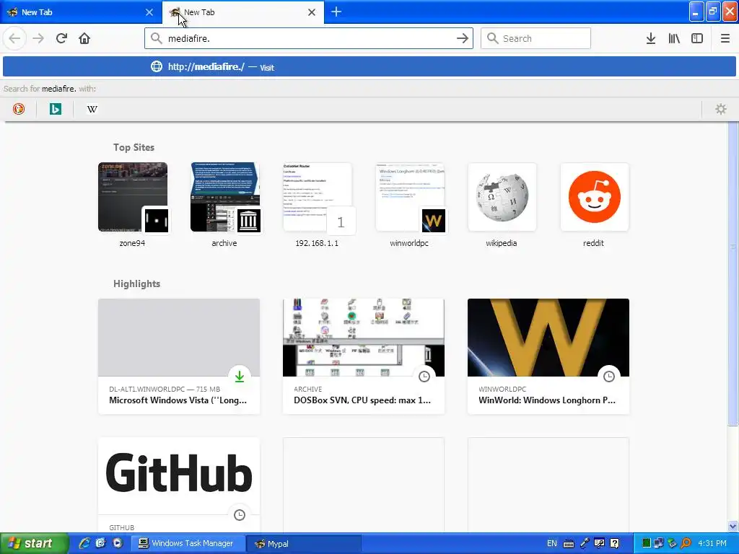Screen dimensions: 739x554
Task: Click the Highlights heading
Action: click(x=136, y=283)
